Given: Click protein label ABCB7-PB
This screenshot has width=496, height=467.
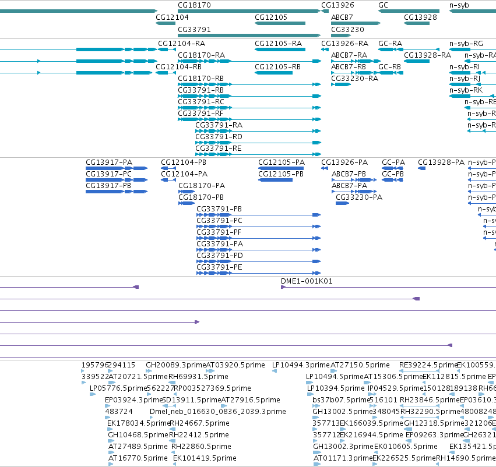Looking at the screenshot, I should coord(349,174).
